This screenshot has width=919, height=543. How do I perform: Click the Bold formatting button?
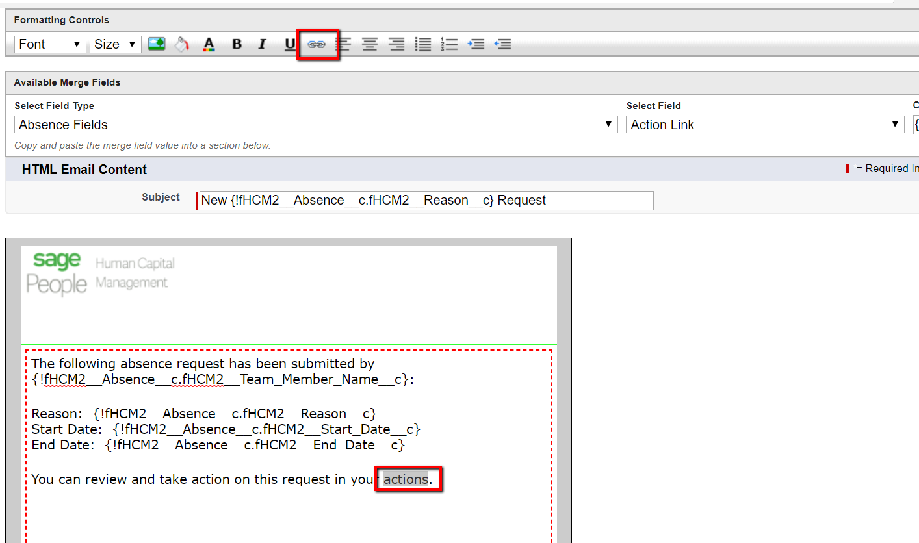237,44
